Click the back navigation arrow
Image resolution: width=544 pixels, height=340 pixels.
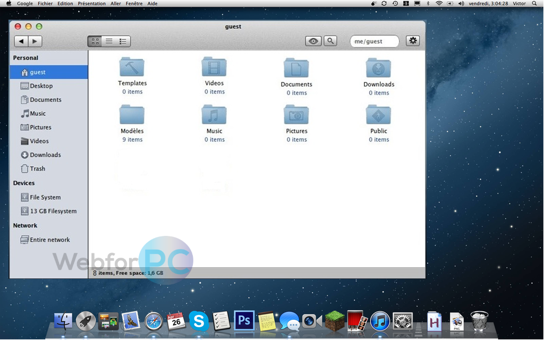[21, 41]
